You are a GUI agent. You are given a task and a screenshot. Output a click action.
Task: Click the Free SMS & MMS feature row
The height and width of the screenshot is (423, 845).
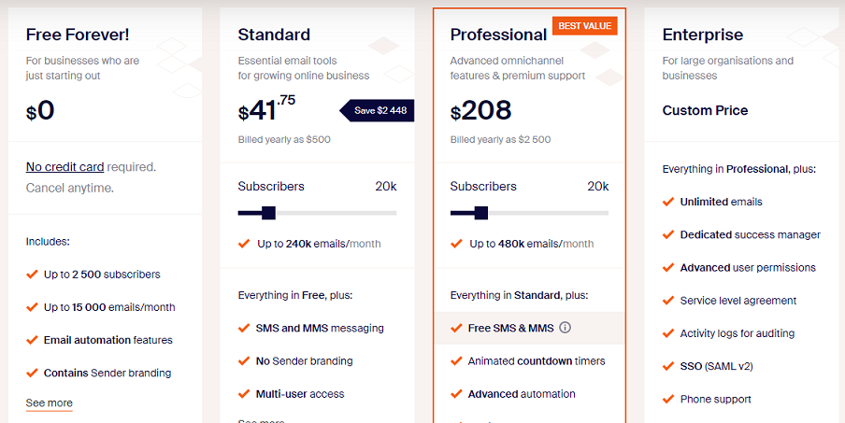pyautogui.click(x=529, y=328)
